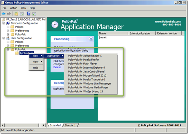The width and height of the screenshot is (188, 134).
Task: Select View in the context menu
Action: pos(36,62)
